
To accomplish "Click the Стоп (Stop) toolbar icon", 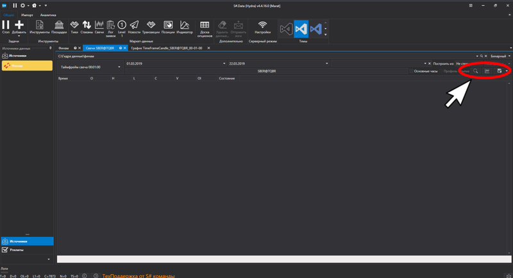I will click(x=6, y=26).
